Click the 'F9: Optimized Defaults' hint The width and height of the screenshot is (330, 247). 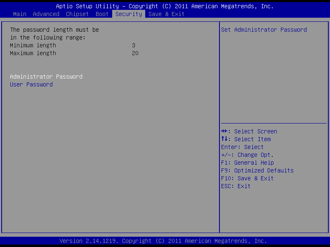(257, 170)
